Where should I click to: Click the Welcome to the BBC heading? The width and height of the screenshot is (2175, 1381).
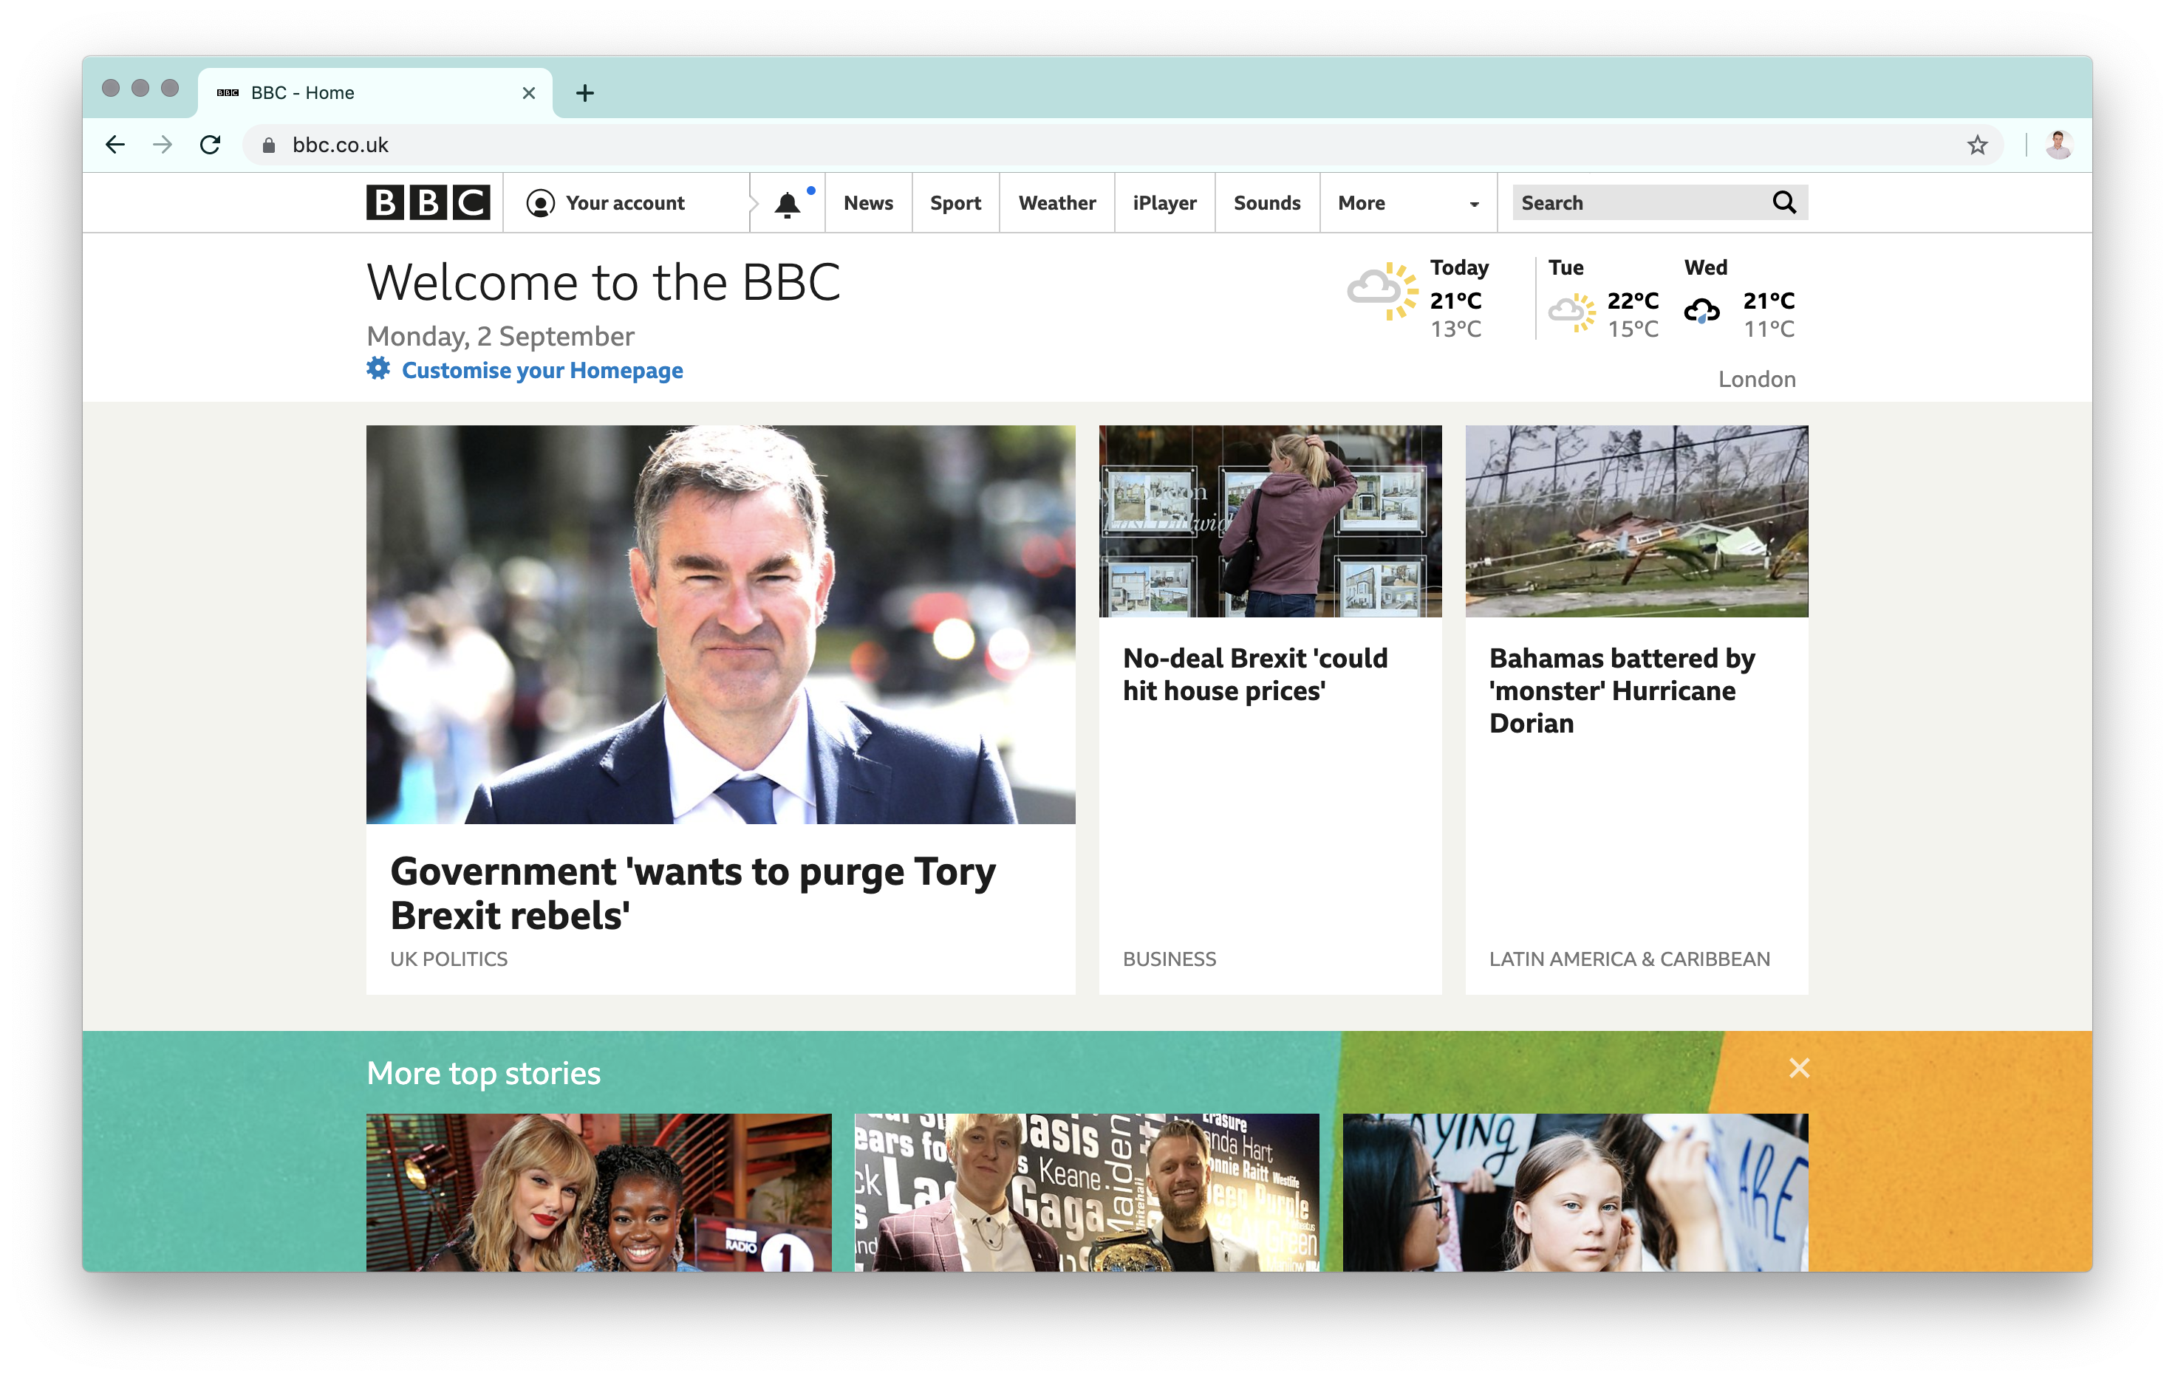[604, 283]
